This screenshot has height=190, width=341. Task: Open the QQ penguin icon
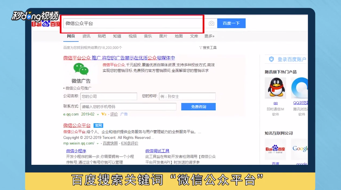pyautogui.click(x=275, y=88)
